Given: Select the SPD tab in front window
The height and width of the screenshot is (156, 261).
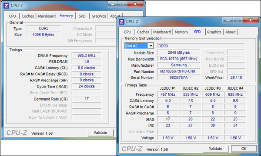Looking at the screenshot, I should coord(197,32).
